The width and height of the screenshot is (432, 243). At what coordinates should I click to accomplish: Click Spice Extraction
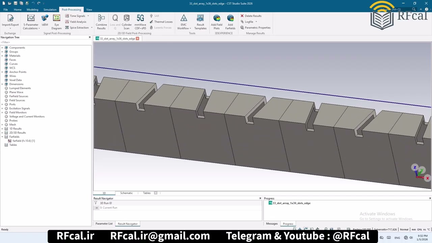pos(77,28)
